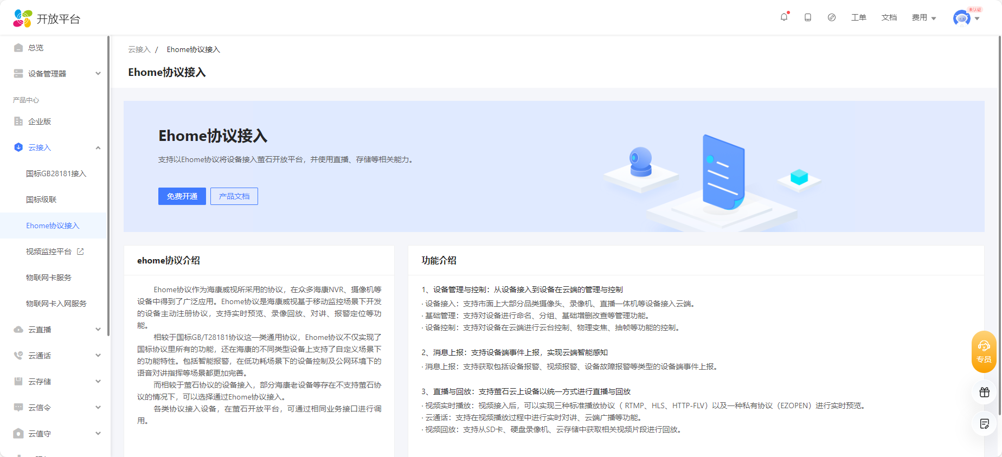Select 物联网卡入网服务 in sidebar

(56, 304)
